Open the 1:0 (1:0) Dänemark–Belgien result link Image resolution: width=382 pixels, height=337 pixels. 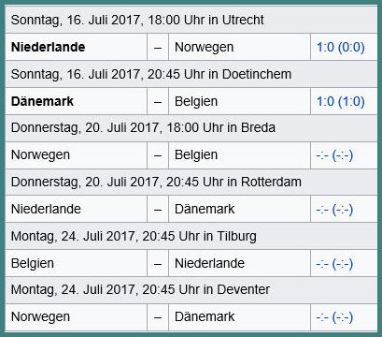[341, 101]
